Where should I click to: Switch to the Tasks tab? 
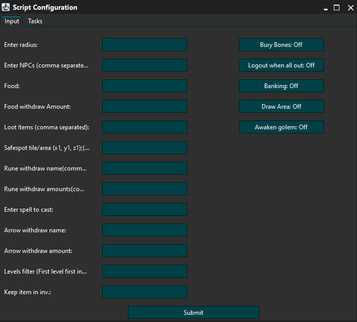[35, 21]
